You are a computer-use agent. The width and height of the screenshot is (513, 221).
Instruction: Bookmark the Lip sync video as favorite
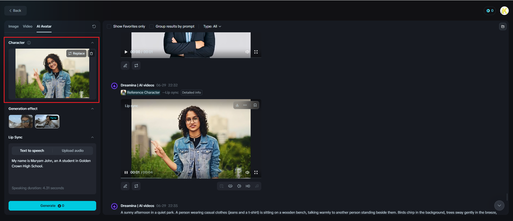(x=255, y=105)
